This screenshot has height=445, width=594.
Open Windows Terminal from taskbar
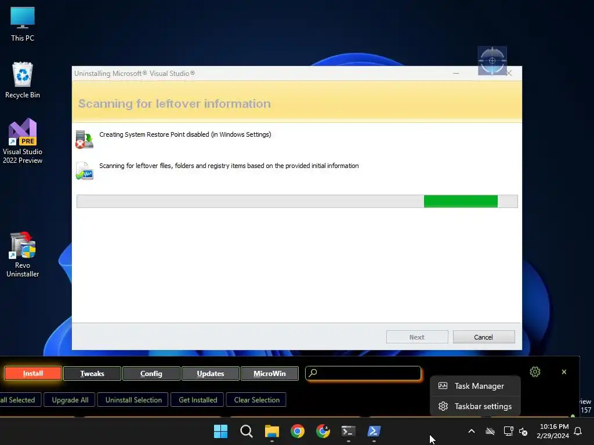349,431
